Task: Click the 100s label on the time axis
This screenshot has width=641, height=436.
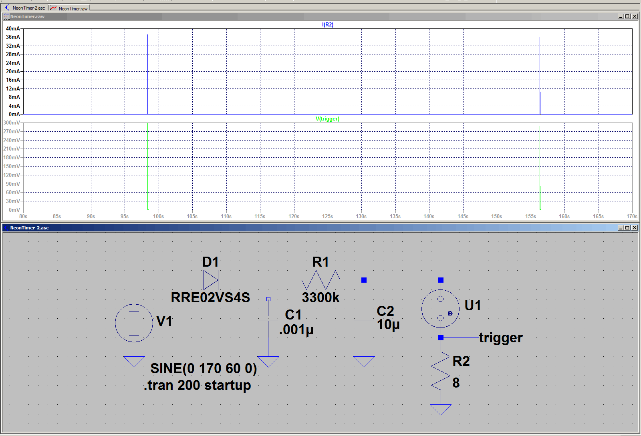Action: 158,216
